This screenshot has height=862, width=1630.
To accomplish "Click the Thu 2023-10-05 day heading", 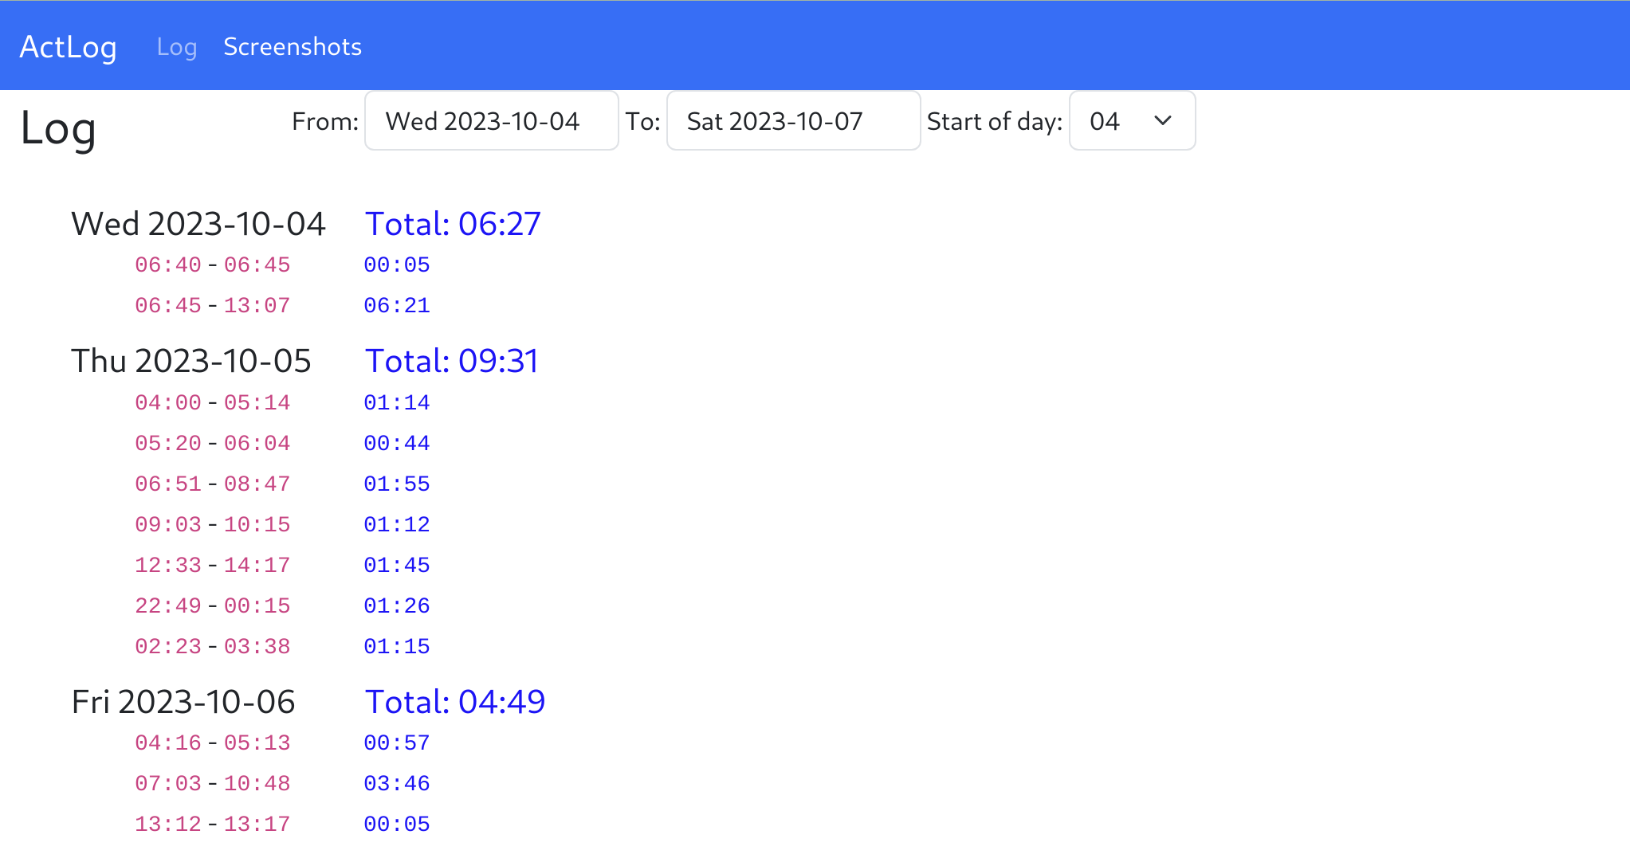I will point(192,361).
